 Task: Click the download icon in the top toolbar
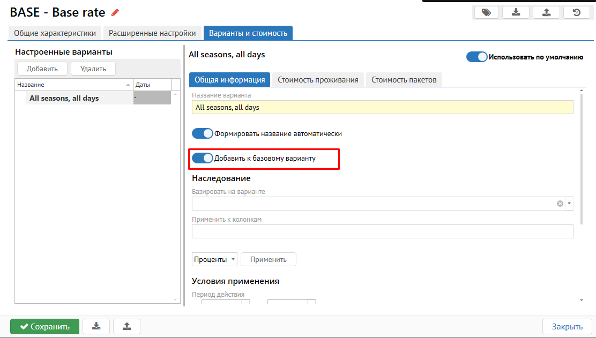point(516,13)
